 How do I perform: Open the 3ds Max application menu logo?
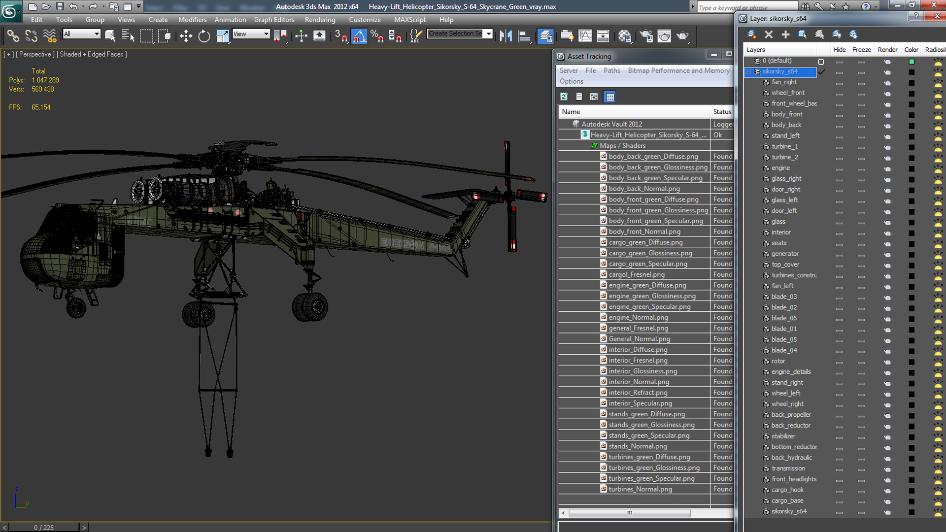(11, 11)
